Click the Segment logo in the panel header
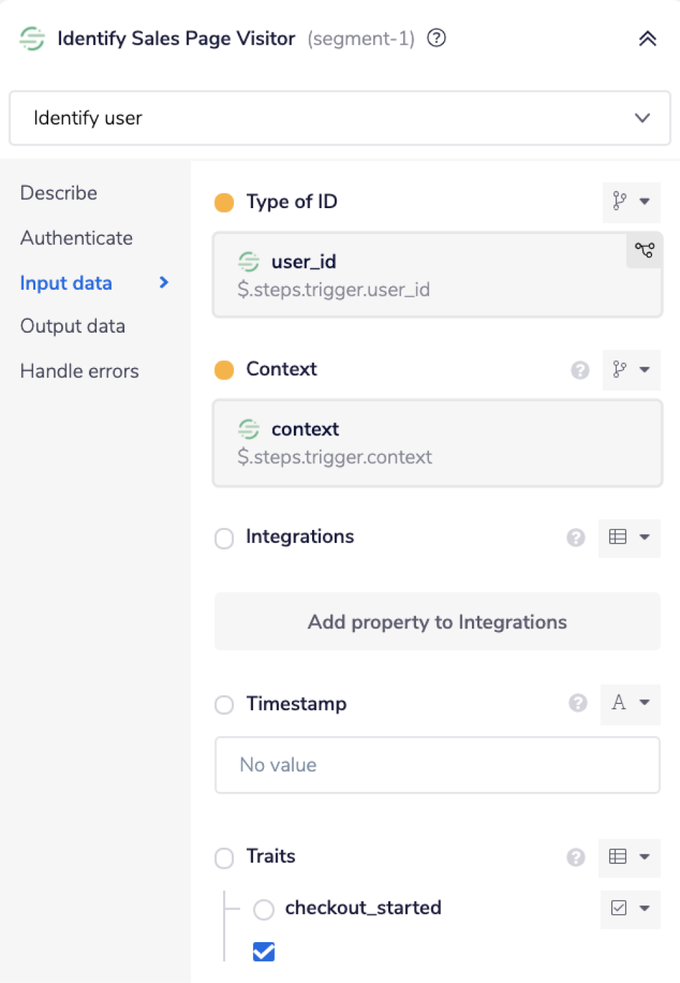 point(31,38)
